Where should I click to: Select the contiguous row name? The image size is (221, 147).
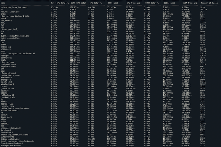pyautogui.click(x=6, y=58)
